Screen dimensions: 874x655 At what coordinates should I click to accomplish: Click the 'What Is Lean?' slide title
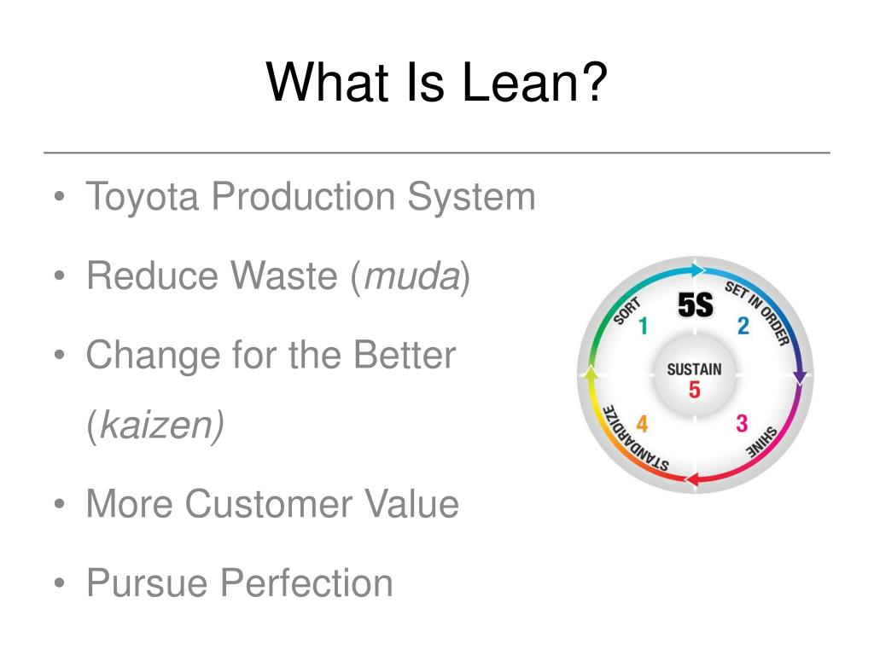pyautogui.click(x=436, y=83)
